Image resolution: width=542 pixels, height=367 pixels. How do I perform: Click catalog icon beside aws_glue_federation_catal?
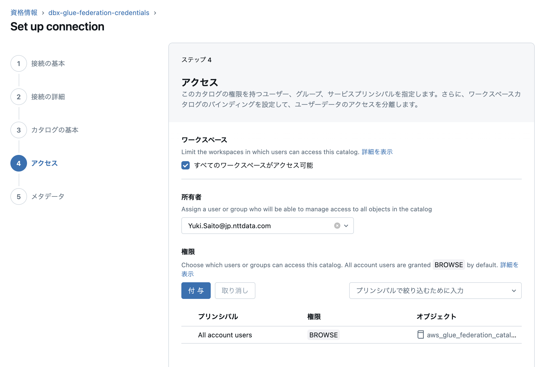[420, 335]
